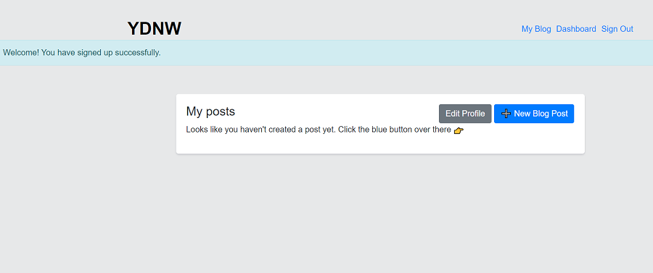Click the pointing hand emoji icon
Screen dimensions: 653x273
[x=459, y=130]
